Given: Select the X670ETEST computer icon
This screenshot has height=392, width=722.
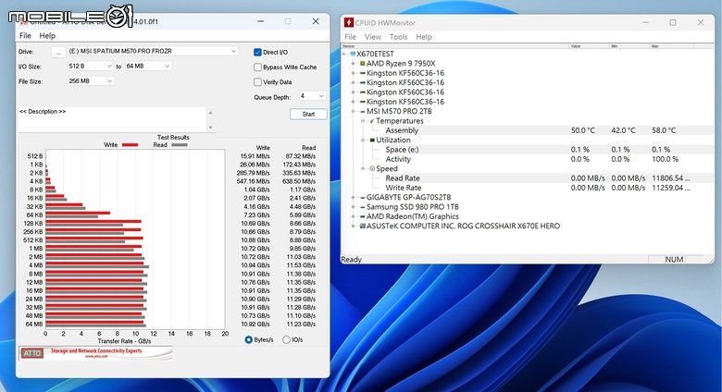Looking at the screenshot, I should [353, 54].
